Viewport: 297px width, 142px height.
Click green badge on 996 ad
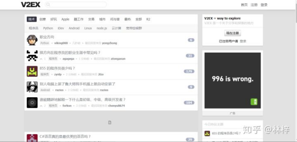tap(254, 102)
